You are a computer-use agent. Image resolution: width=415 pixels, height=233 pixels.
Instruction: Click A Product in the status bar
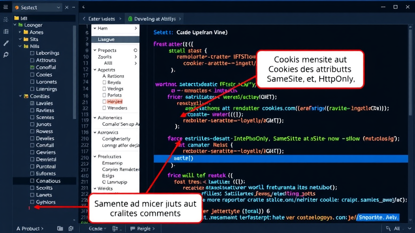click(28, 229)
